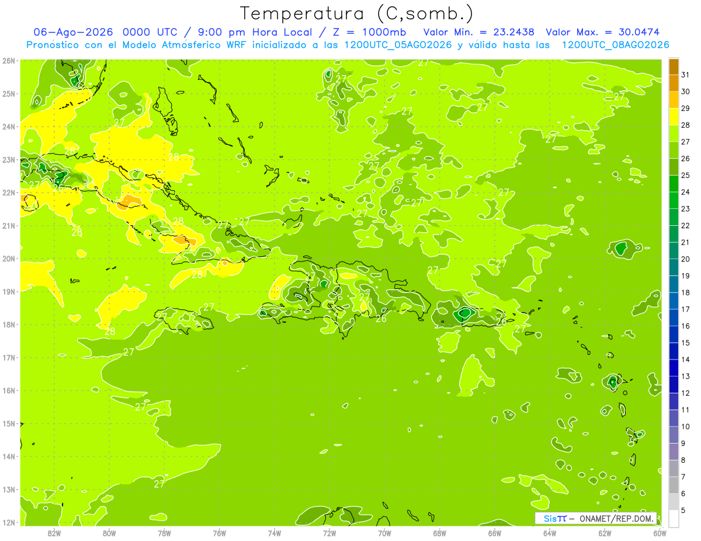Click the 62W longitude axis label
This screenshot has height=541, width=701.
pyautogui.click(x=605, y=533)
